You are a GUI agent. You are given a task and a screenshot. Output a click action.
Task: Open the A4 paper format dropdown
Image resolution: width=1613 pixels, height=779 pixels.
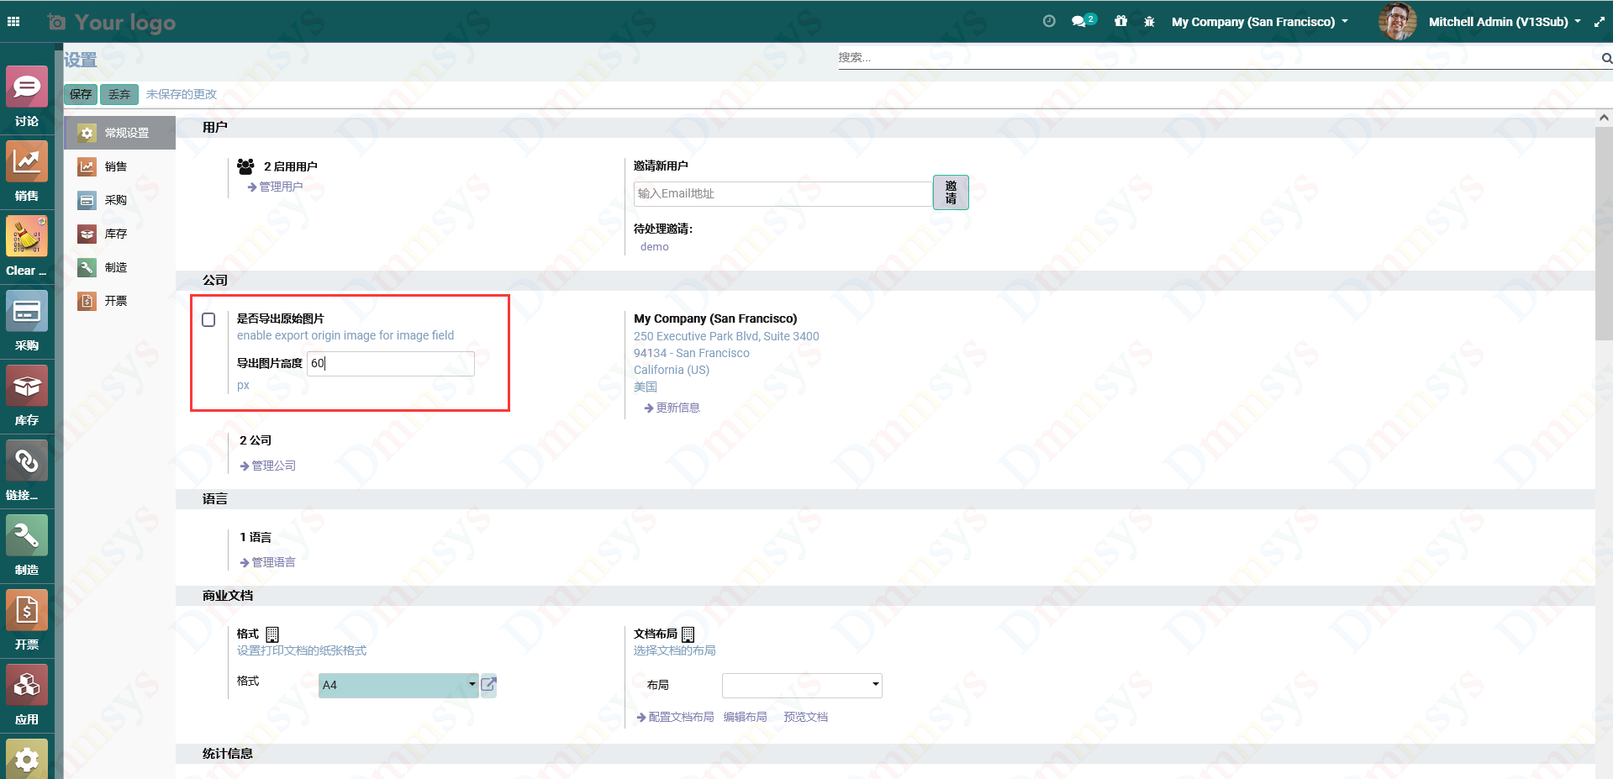[398, 685]
